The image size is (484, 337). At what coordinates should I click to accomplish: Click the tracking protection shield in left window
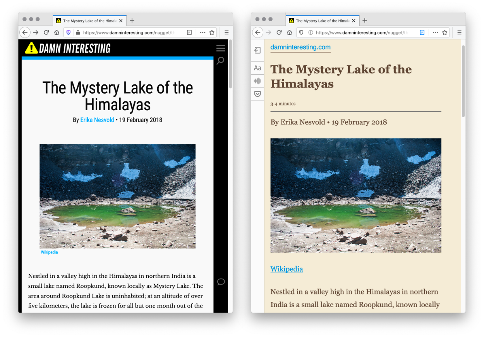click(x=68, y=33)
